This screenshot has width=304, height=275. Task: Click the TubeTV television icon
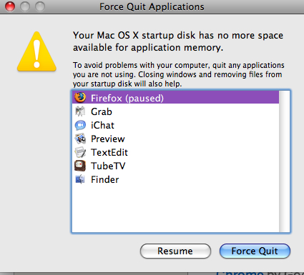click(80, 166)
